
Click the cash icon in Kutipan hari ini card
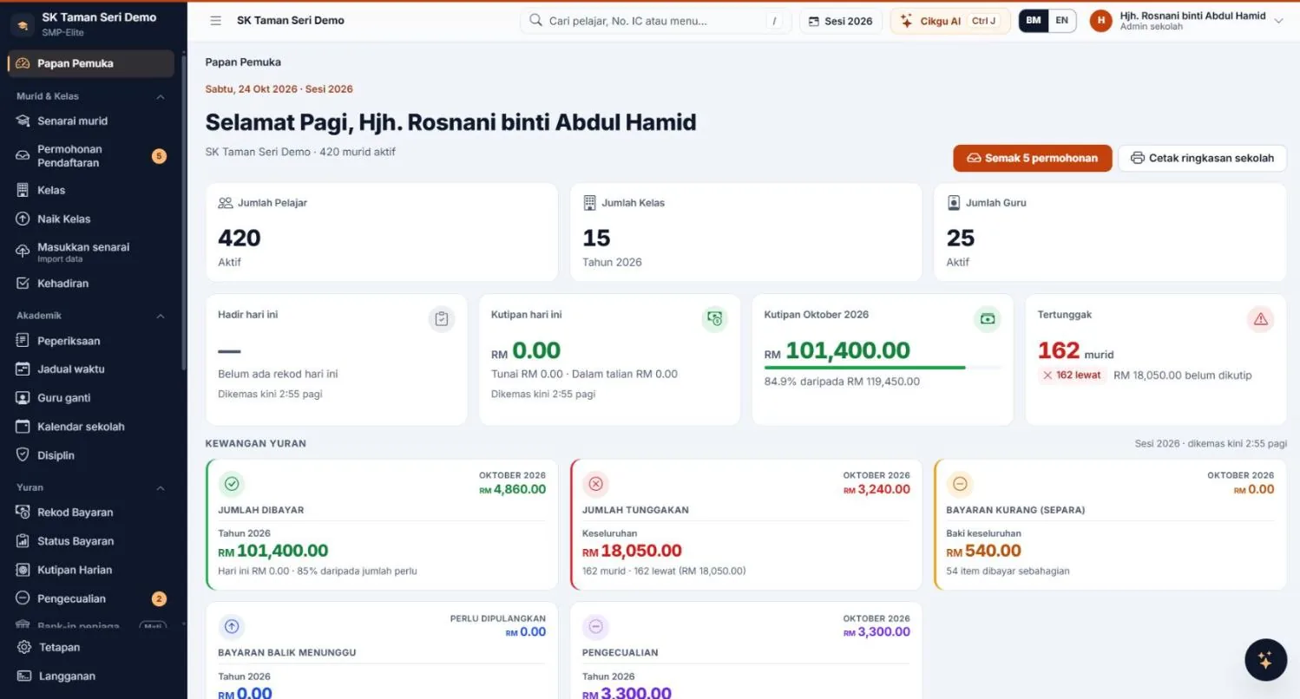click(714, 319)
